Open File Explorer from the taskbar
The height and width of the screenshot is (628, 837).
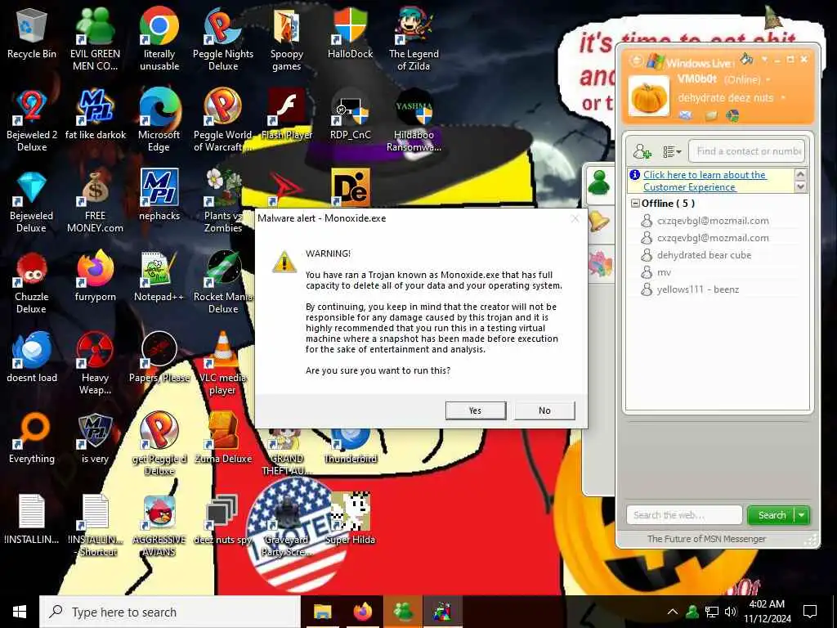click(322, 612)
